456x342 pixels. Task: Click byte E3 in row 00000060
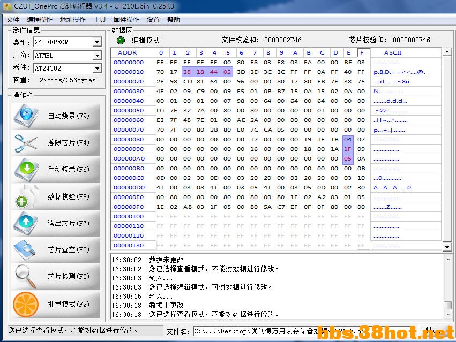(x=160, y=120)
